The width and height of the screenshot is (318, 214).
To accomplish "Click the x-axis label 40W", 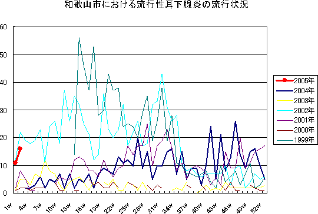I will tap(197, 208).
